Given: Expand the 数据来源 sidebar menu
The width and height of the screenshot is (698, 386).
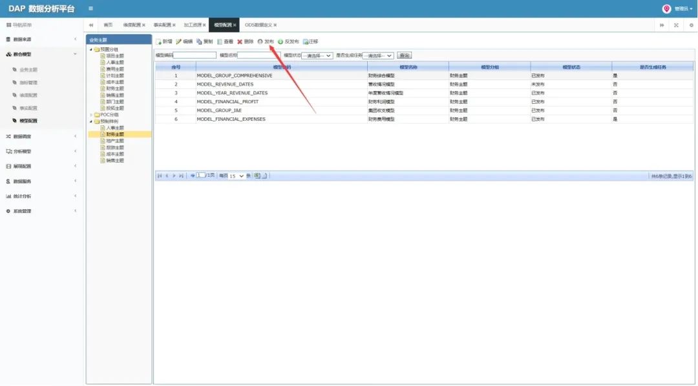Looking at the screenshot, I should (x=41, y=39).
